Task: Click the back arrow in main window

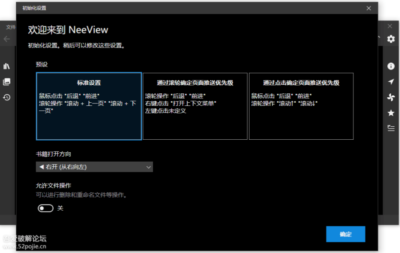Action: [6, 39]
